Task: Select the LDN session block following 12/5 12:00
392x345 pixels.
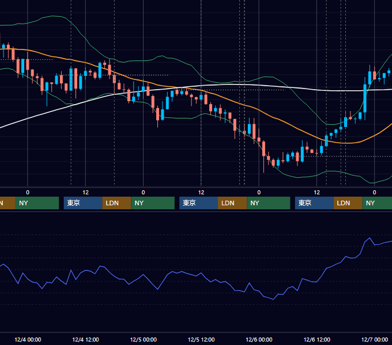Action: point(232,203)
